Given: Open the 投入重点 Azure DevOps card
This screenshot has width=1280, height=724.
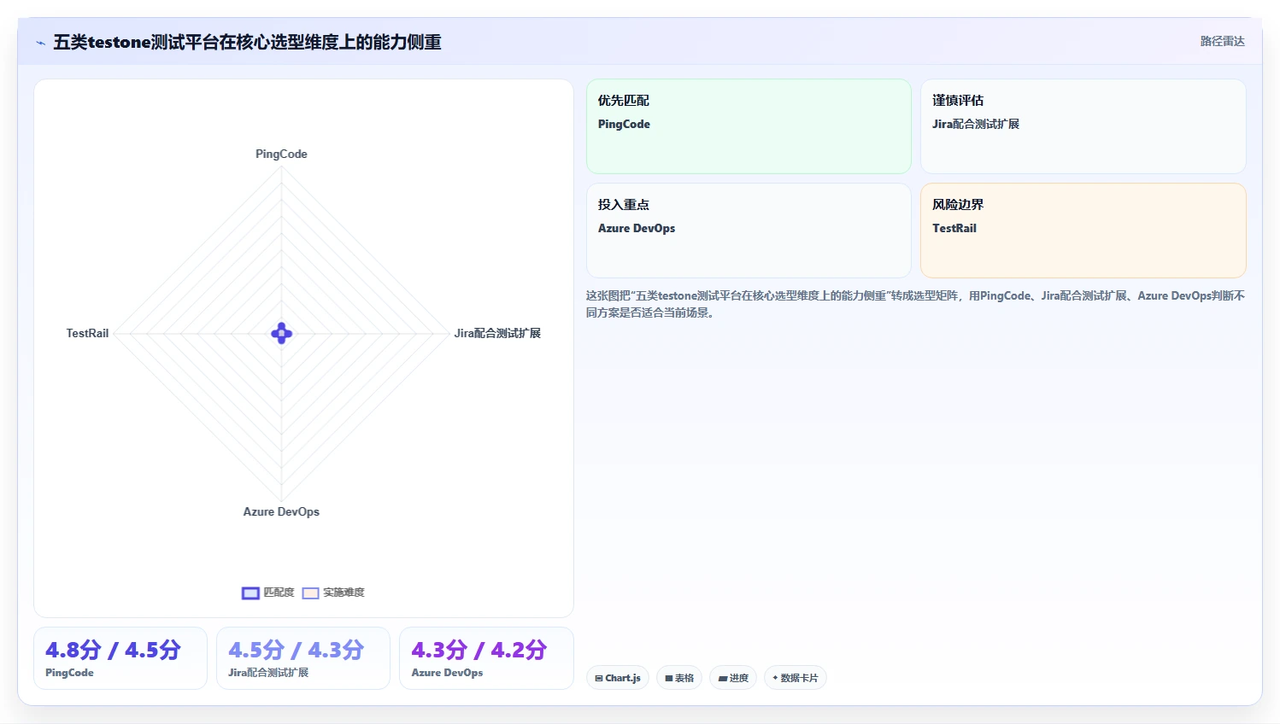Looking at the screenshot, I should [x=749, y=231].
